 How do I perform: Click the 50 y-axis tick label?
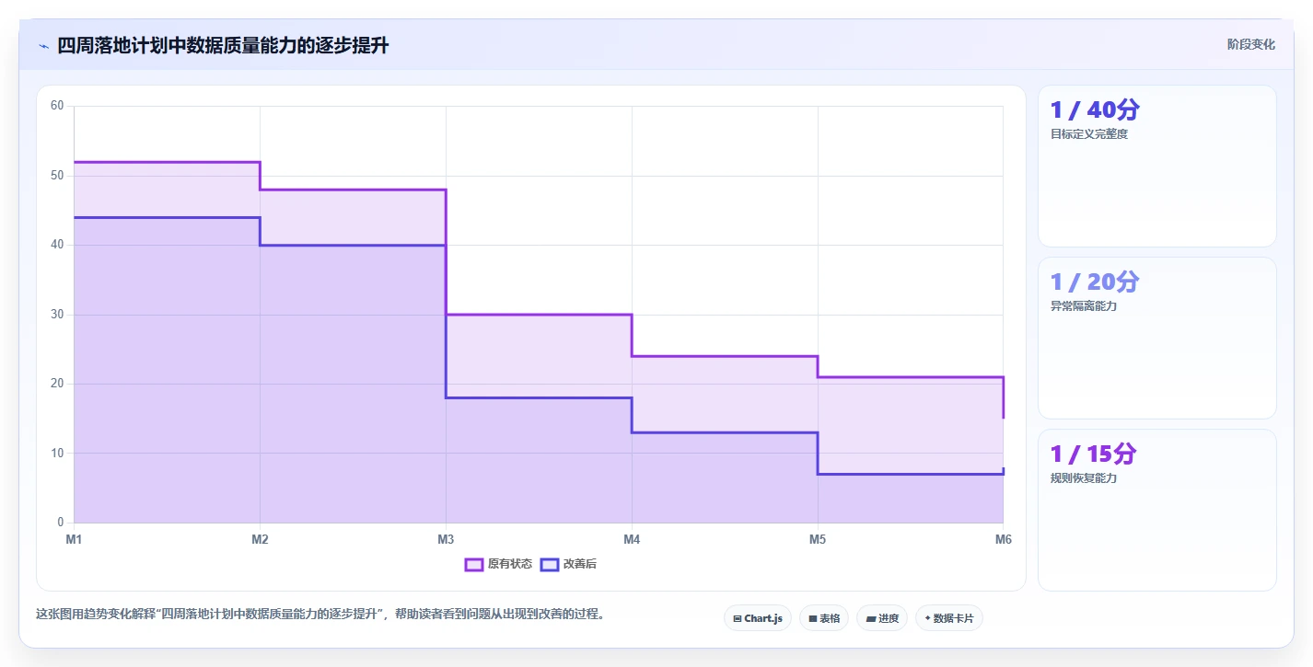pos(57,175)
